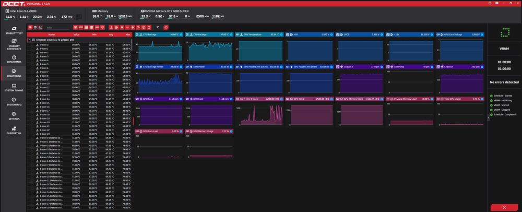Click info icon on GPU Memory Usage graph
Screen dimensions: 522x212
pos(231,131)
